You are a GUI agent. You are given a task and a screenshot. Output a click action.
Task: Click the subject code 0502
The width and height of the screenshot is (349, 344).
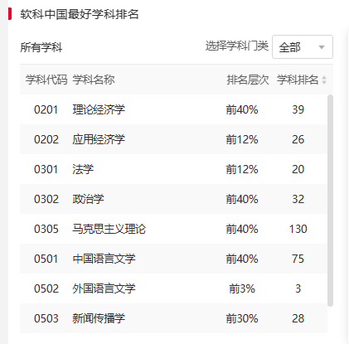pos(46,288)
